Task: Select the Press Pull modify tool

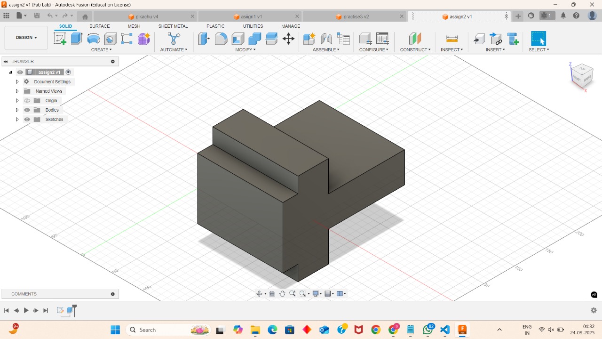Action: [x=203, y=39]
